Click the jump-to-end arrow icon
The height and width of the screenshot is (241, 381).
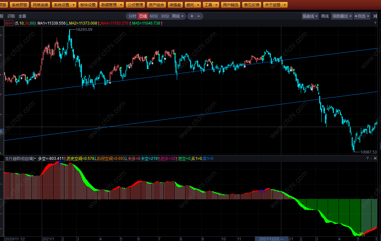pyautogui.click(x=375, y=16)
